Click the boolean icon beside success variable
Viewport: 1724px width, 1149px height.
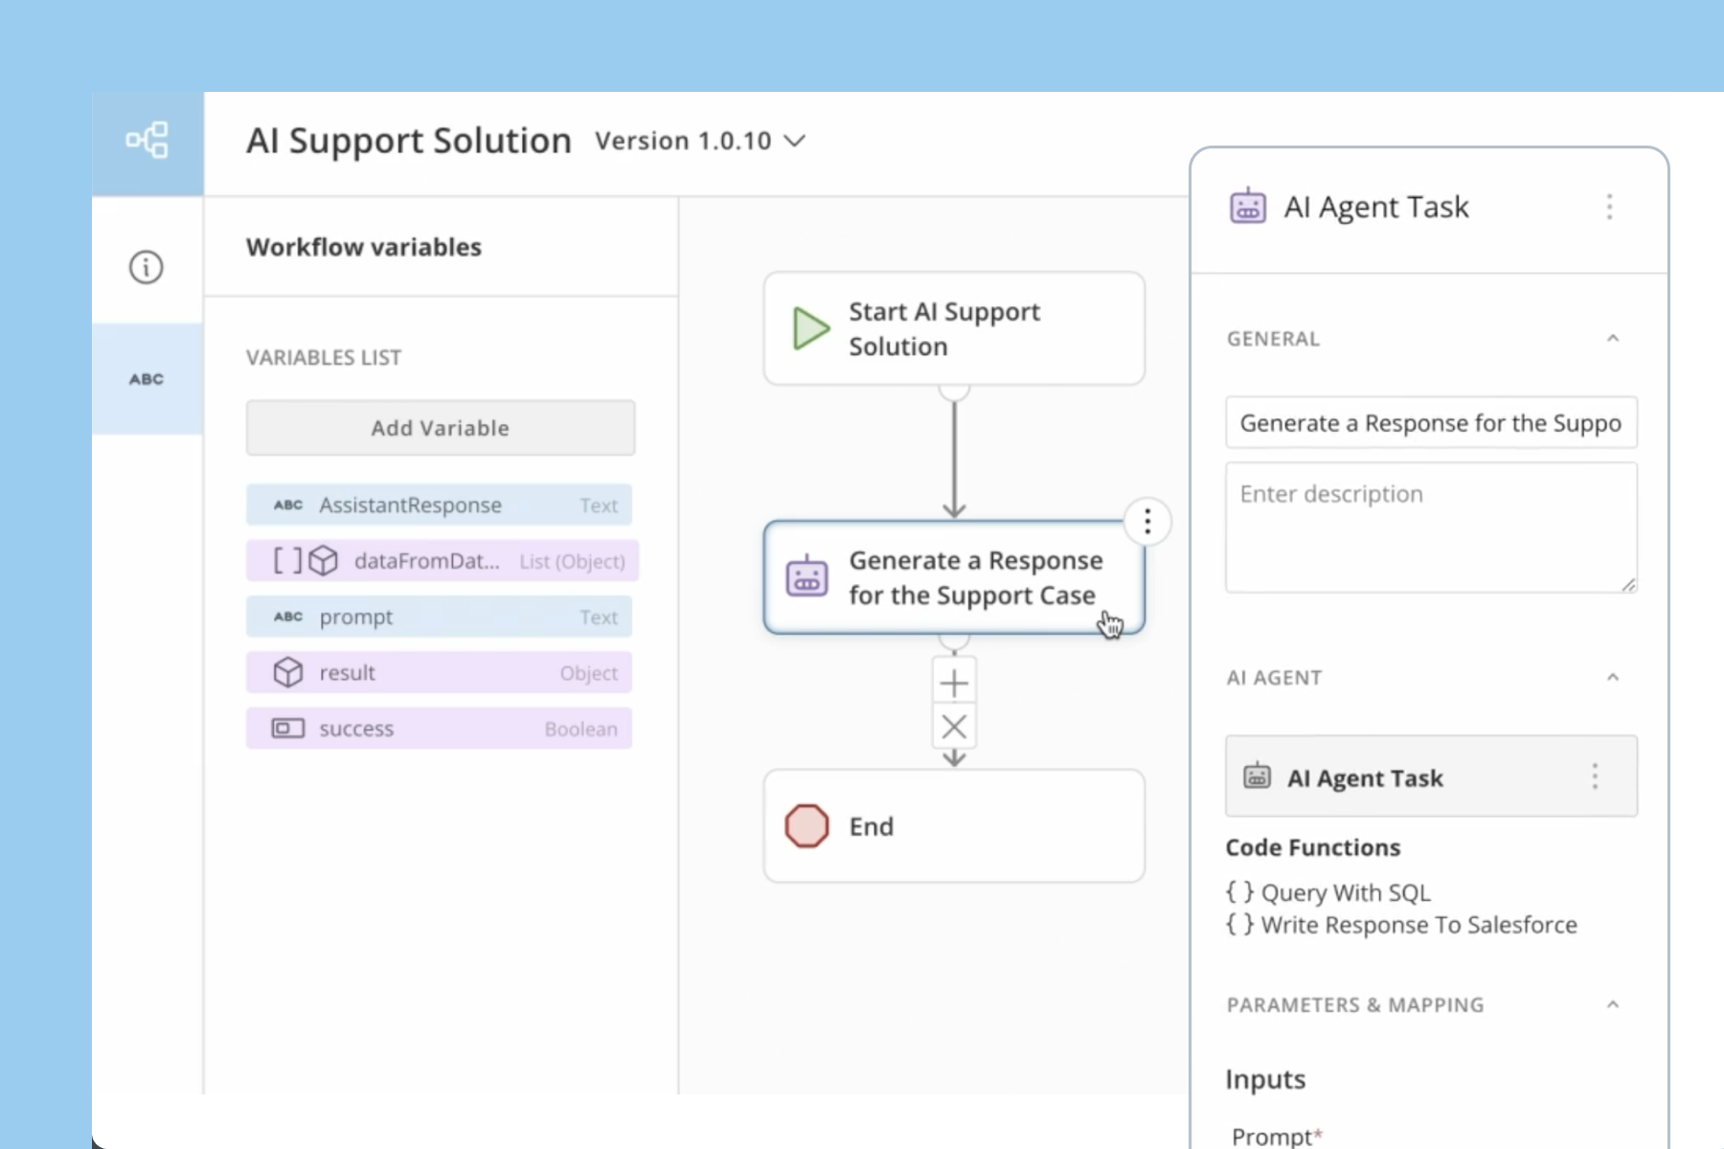[288, 729]
